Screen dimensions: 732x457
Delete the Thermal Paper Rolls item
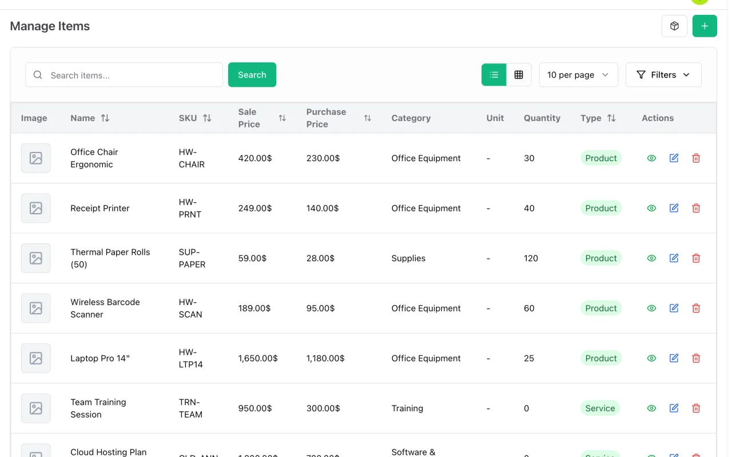point(696,258)
